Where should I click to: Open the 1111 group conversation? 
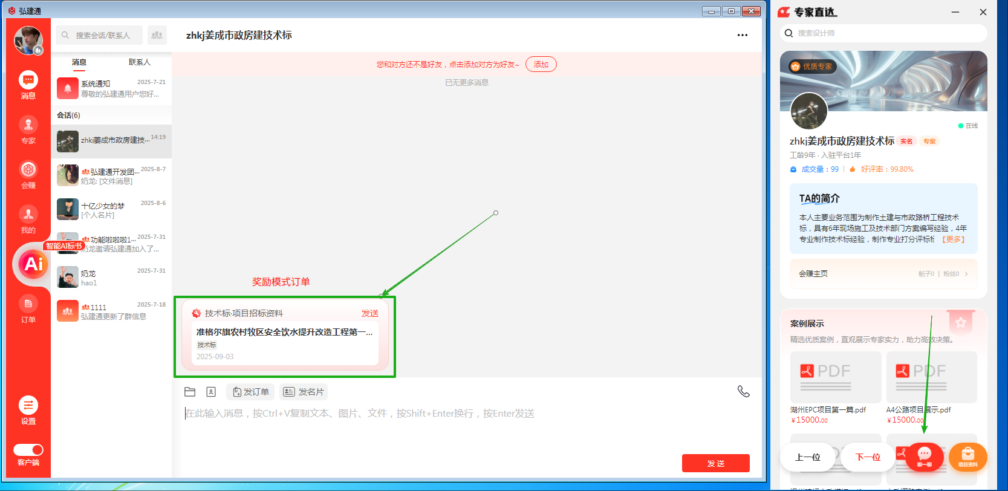tap(111, 311)
